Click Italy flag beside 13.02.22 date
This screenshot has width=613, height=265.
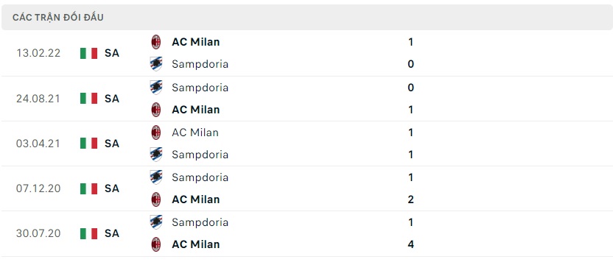coord(88,53)
